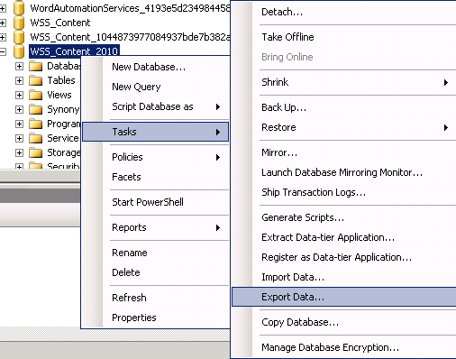
Task: Select Ship Transaction Logs… task
Action: [x=344, y=192]
